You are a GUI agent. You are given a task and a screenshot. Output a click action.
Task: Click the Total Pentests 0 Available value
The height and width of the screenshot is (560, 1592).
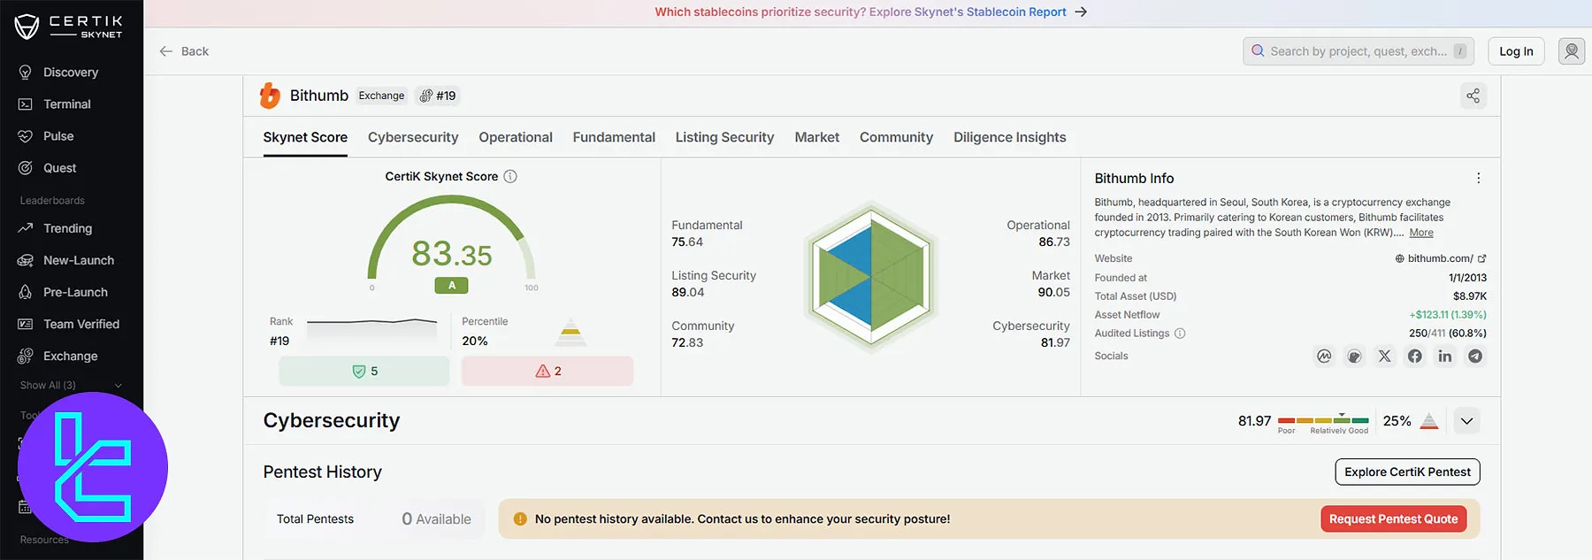(436, 519)
